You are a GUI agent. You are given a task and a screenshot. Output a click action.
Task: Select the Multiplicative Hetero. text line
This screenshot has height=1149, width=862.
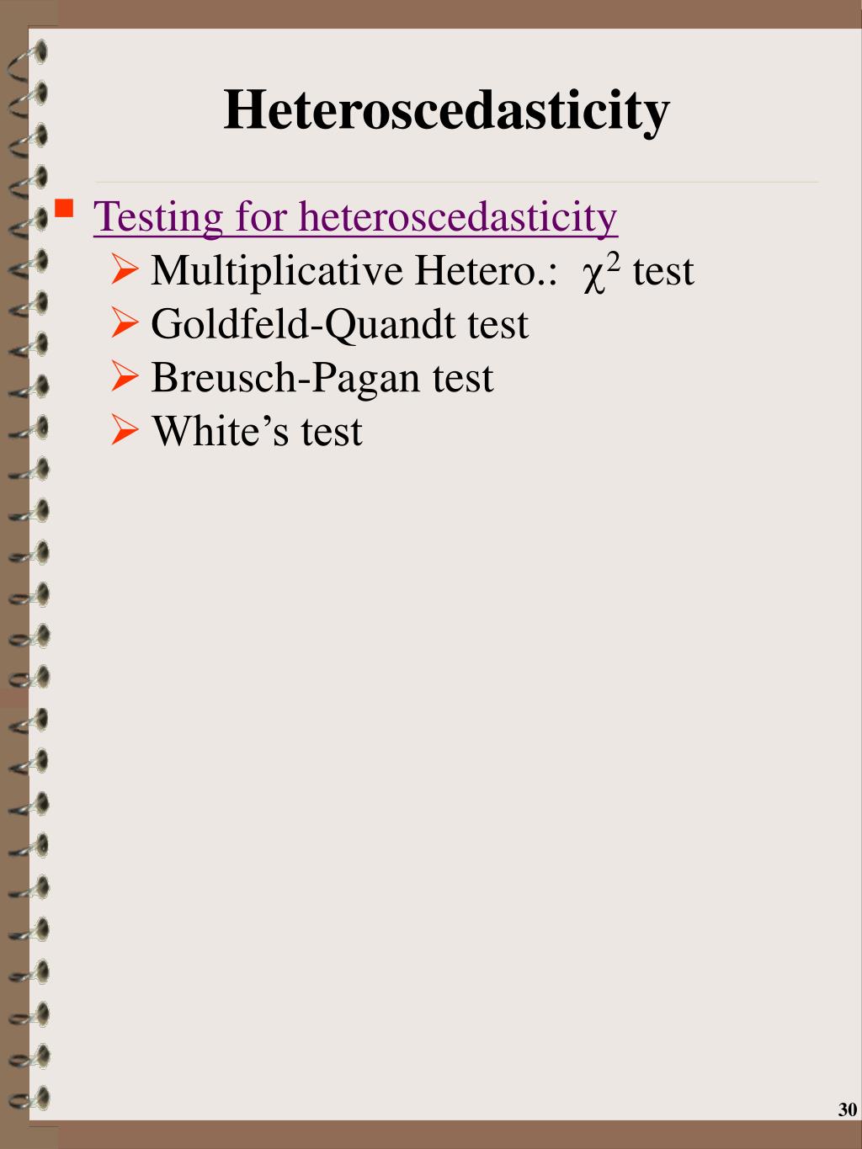(422, 271)
